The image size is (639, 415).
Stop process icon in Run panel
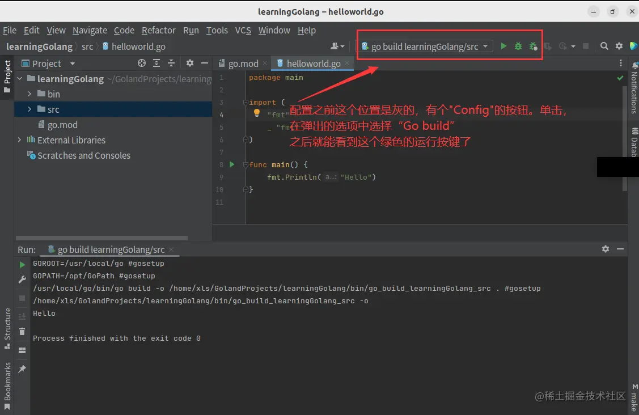pyautogui.click(x=22, y=298)
